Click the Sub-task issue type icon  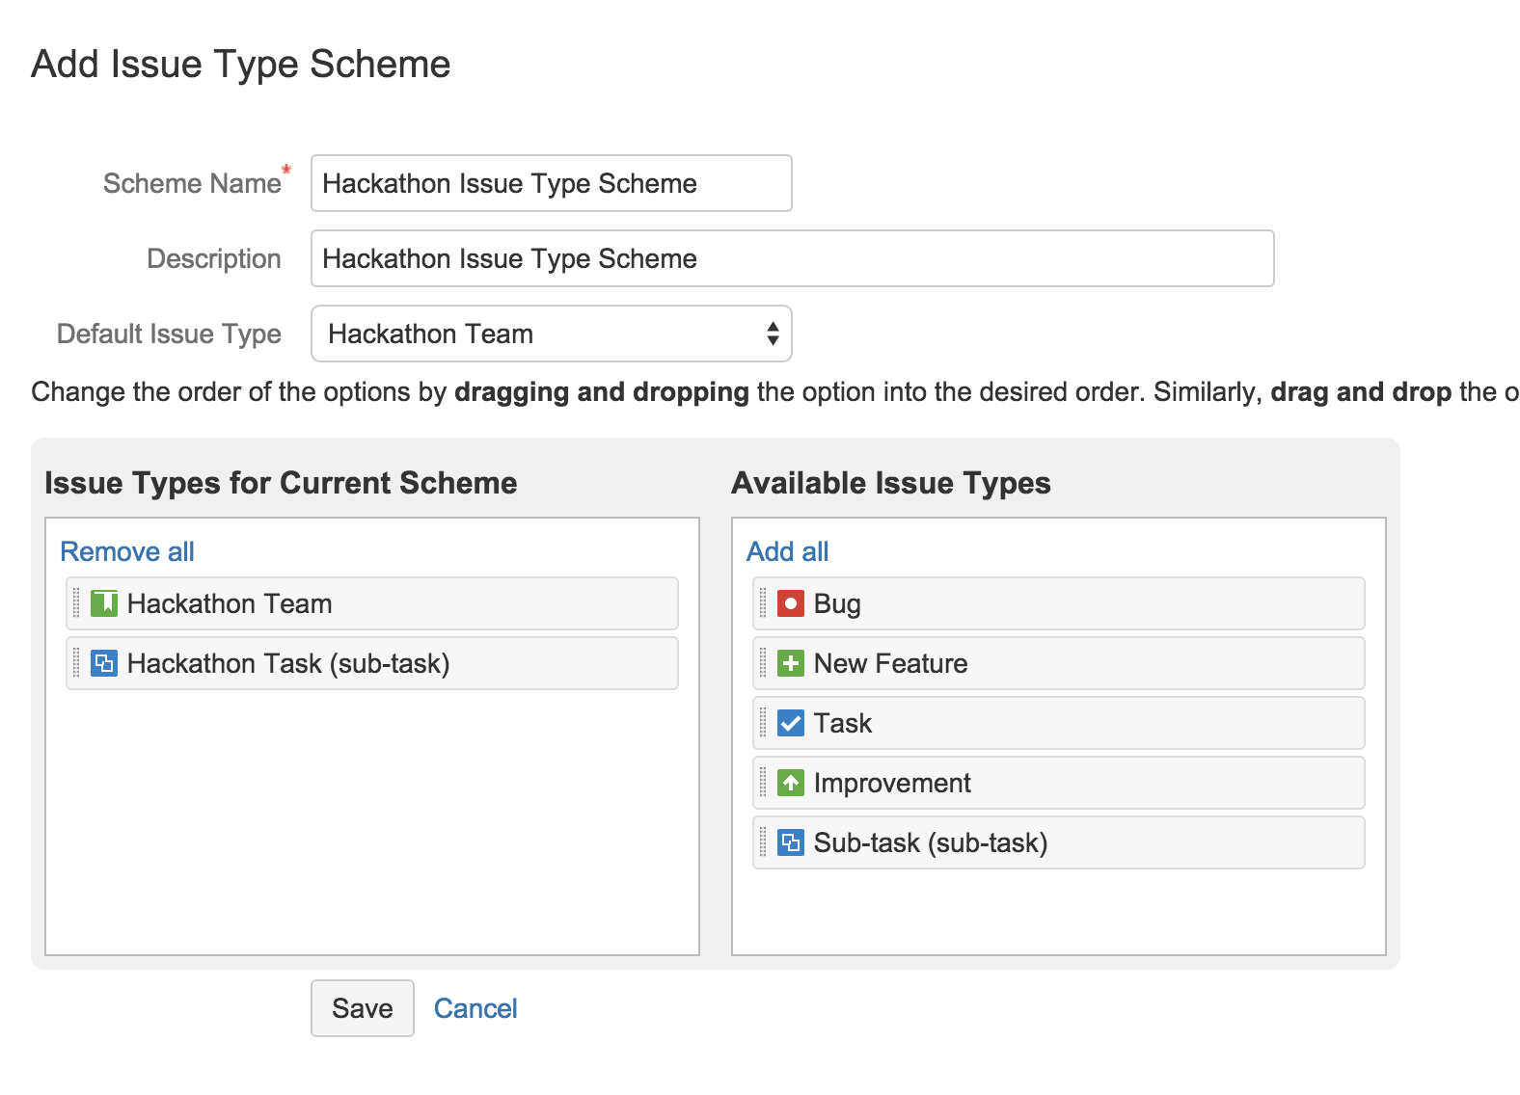[790, 842]
